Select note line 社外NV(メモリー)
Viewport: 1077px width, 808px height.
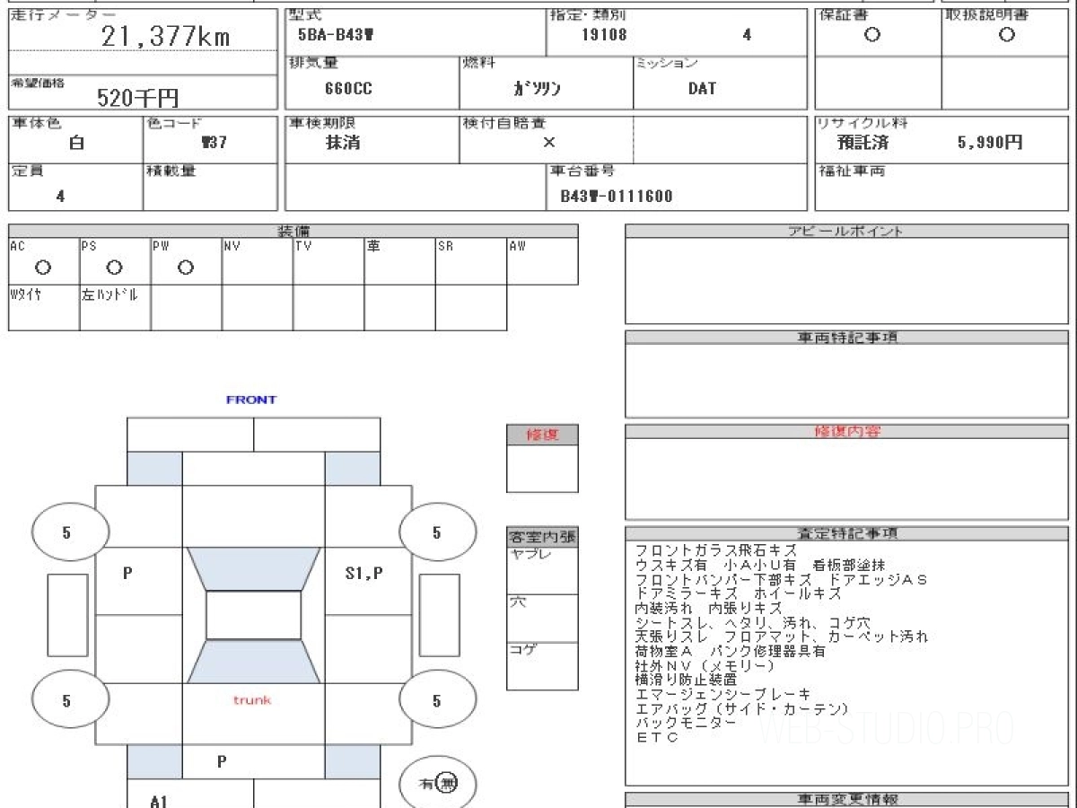point(704,665)
